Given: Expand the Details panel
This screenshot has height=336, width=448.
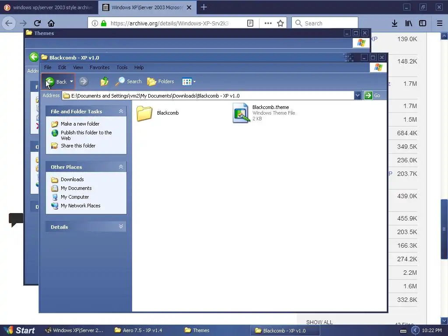Looking at the screenshot, I should point(121,227).
